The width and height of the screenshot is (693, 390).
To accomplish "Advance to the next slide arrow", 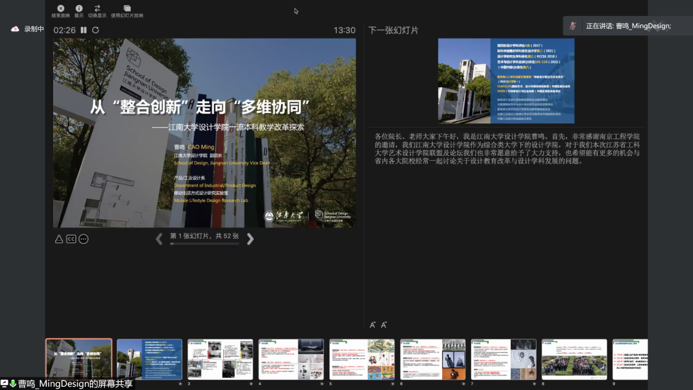I will (x=250, y=239).
